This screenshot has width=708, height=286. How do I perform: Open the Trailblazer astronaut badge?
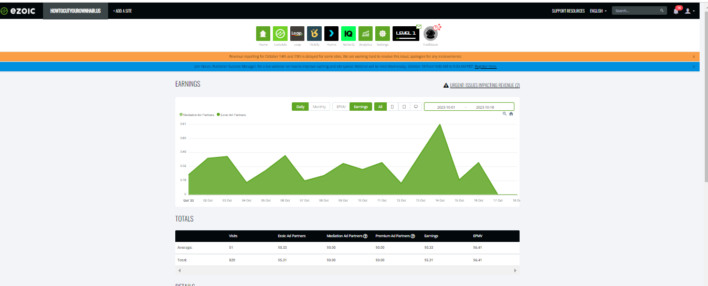point(430,34)
